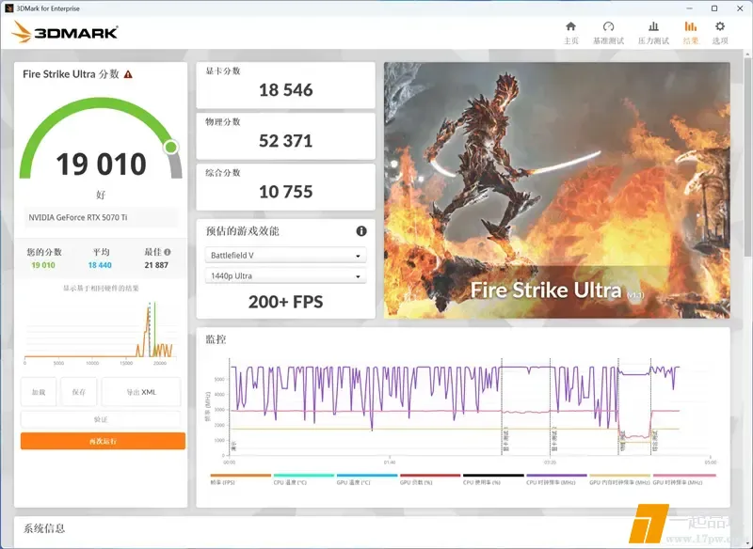753x549 pixels.
Task: Click the 显示基于相同硬件的结果 text
Action: [x=101, y=289]
